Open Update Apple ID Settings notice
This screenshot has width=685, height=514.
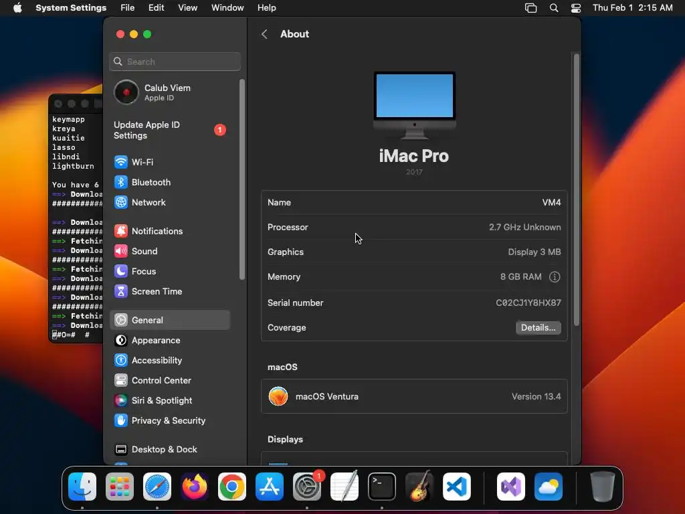[169, 131]
